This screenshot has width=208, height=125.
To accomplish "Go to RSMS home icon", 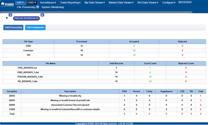I will [3, 3].
